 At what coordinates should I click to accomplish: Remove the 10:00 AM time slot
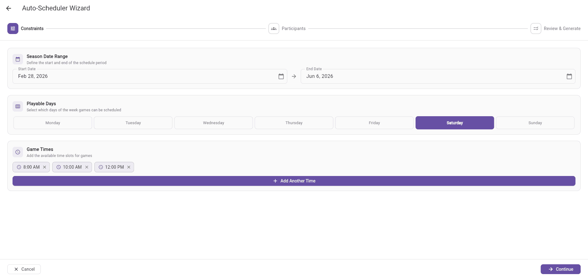(87, 167)
